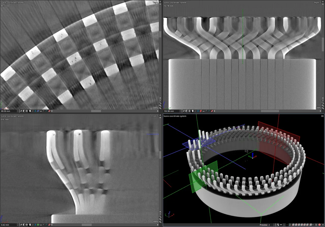Click the pan arrows icon in Right view
The height and width of the screenshot is (227, 325).
click(x=189, y=111)
